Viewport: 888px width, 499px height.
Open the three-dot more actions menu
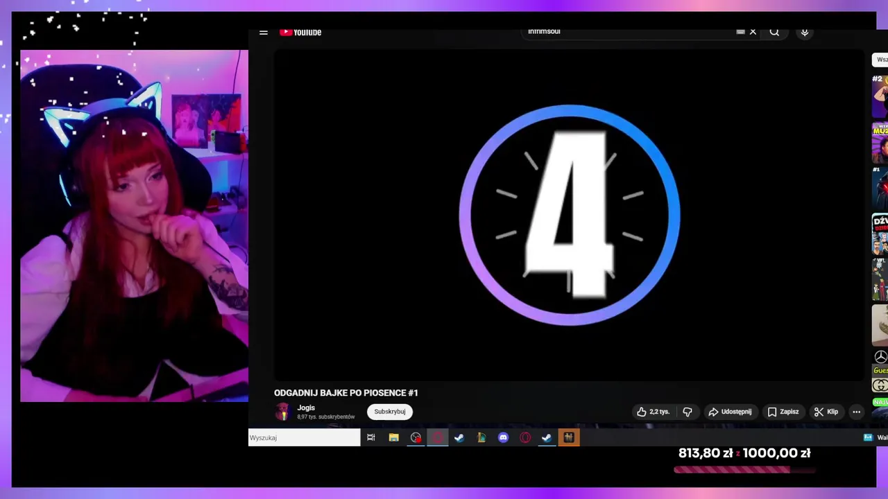click(x=856, y=412)
